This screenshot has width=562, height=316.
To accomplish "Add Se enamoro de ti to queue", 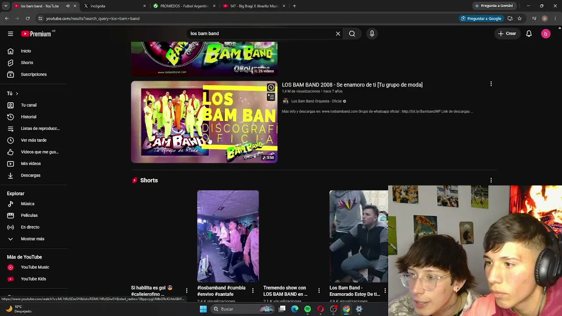I will tap(271, 97).
